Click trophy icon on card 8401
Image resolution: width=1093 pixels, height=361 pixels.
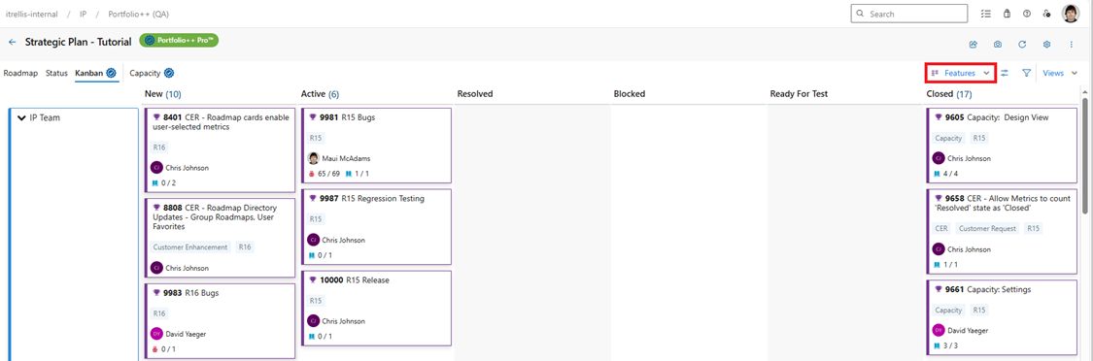coord(156,117)
